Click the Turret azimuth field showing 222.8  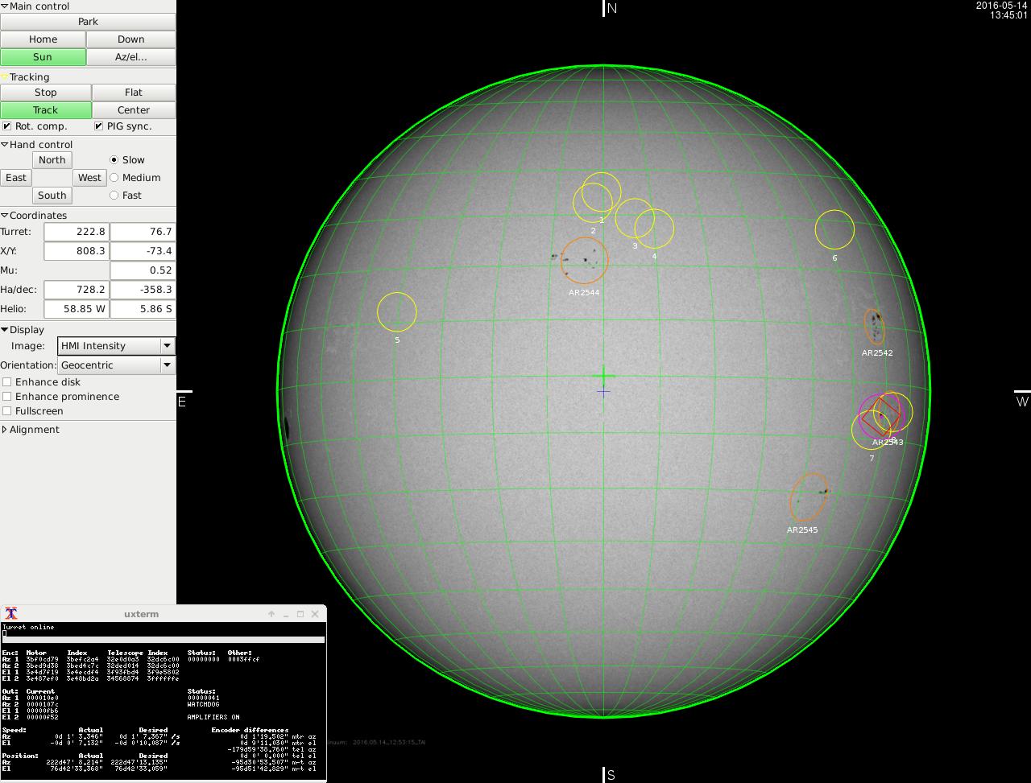[76, 232]
